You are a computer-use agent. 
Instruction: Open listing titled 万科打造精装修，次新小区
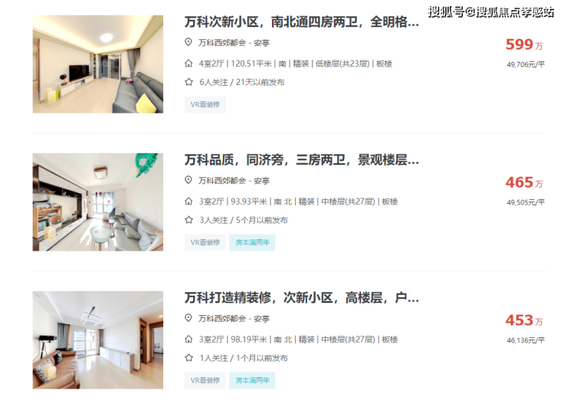pyautogui.click(x=302, y=297)
